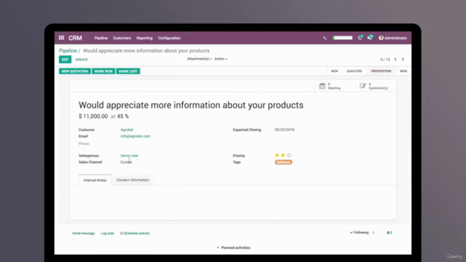Open the Attachment(s) dropdown
Viewport: 466px width, 262px height.
[x=200, y=59]
